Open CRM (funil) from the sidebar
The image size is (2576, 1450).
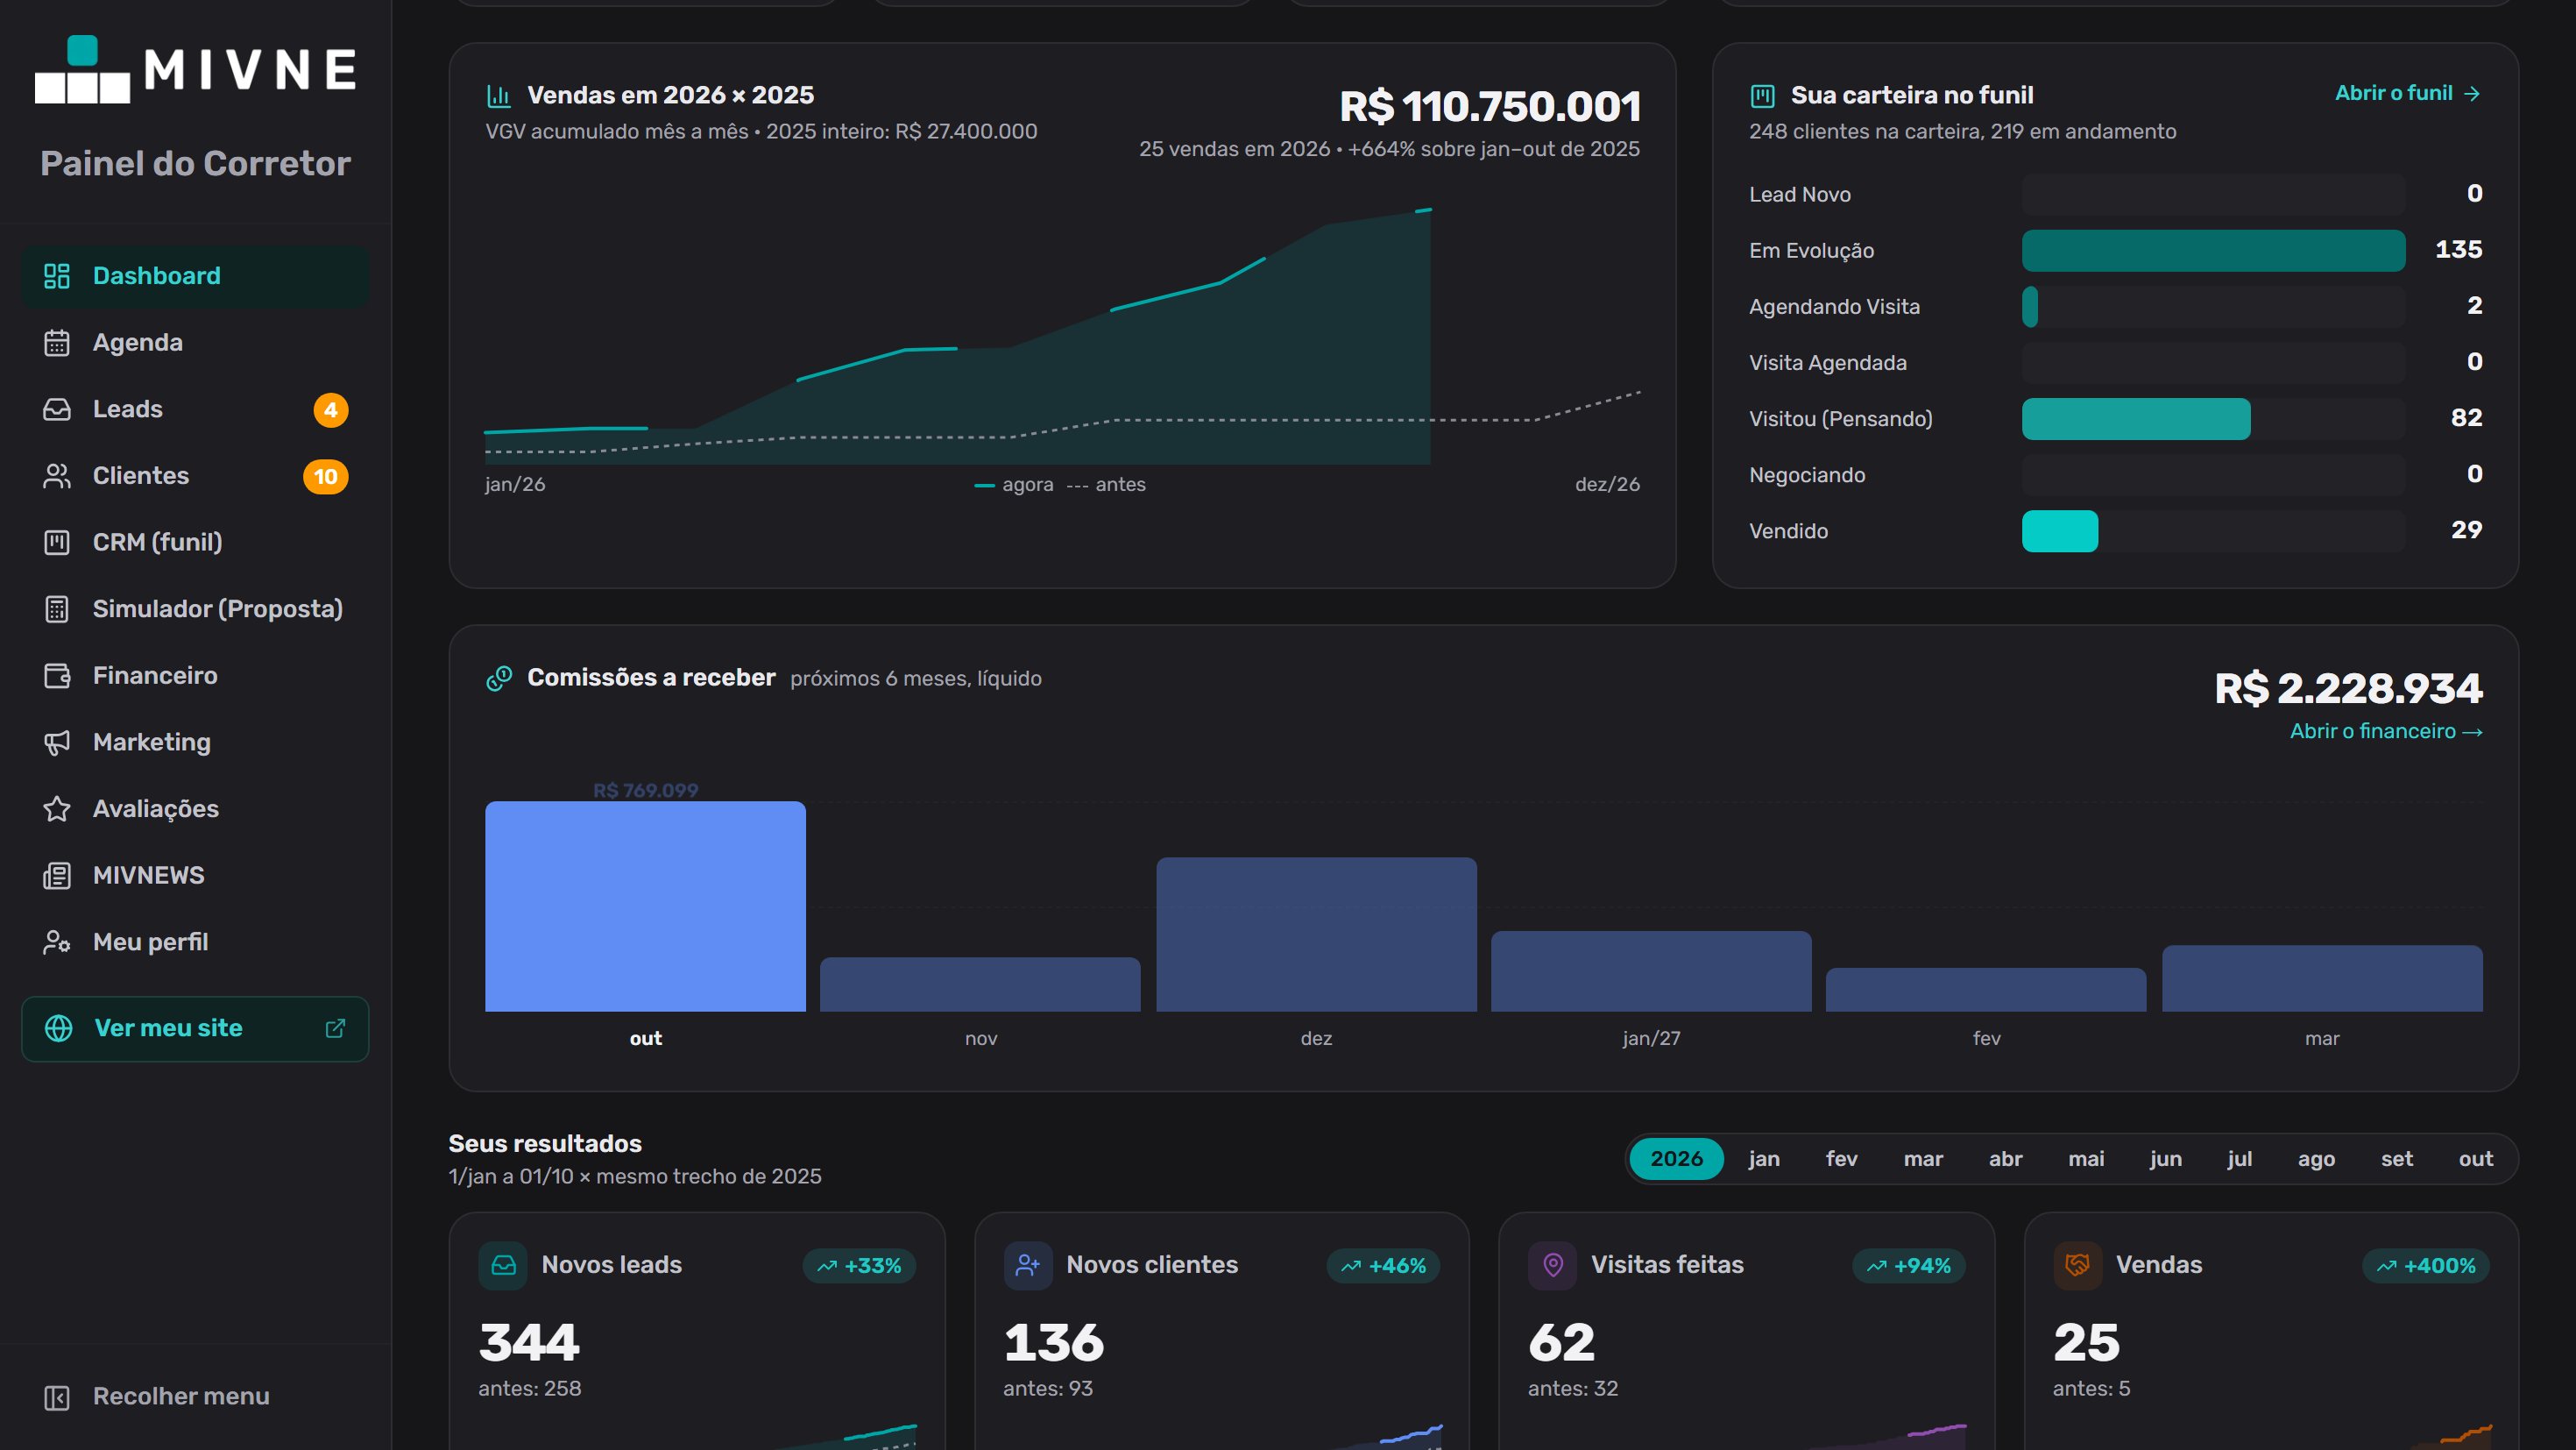point(195,543)
